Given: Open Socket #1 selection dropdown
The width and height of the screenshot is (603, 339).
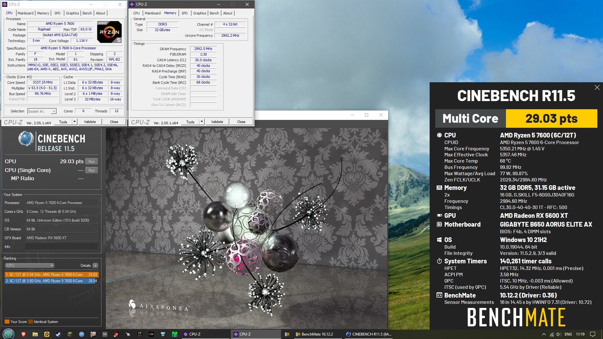Looking at the screenshot, I should pos(42,111).
